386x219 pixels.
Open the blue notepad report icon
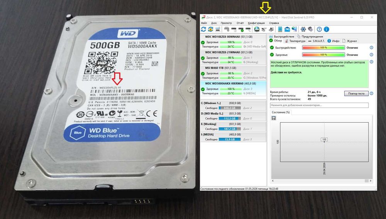pos(280,29)
